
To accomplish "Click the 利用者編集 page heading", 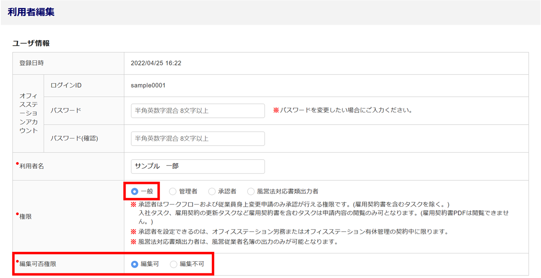I will point(31,12).
